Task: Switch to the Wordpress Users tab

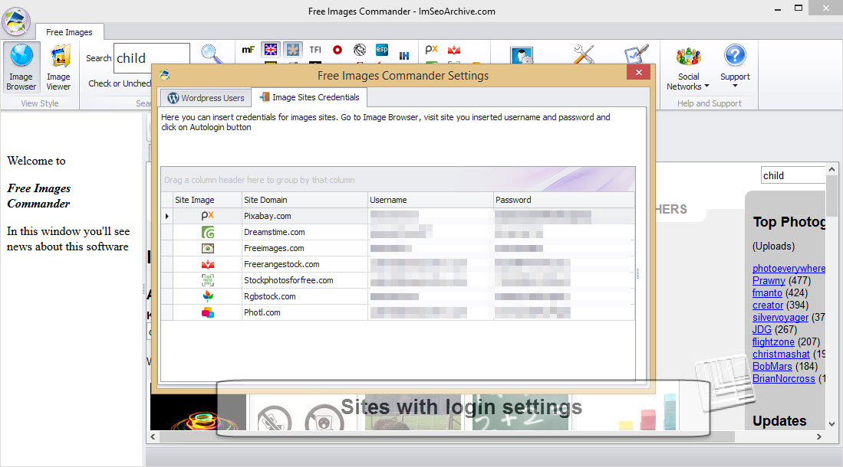Action: [x=206, y=98]
